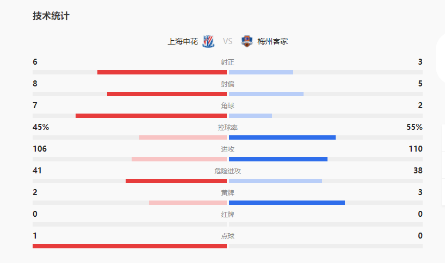Click the blue 黄牌 bar on right
Viewport: 445px width, 263px height.
click(x=287, y=203)
